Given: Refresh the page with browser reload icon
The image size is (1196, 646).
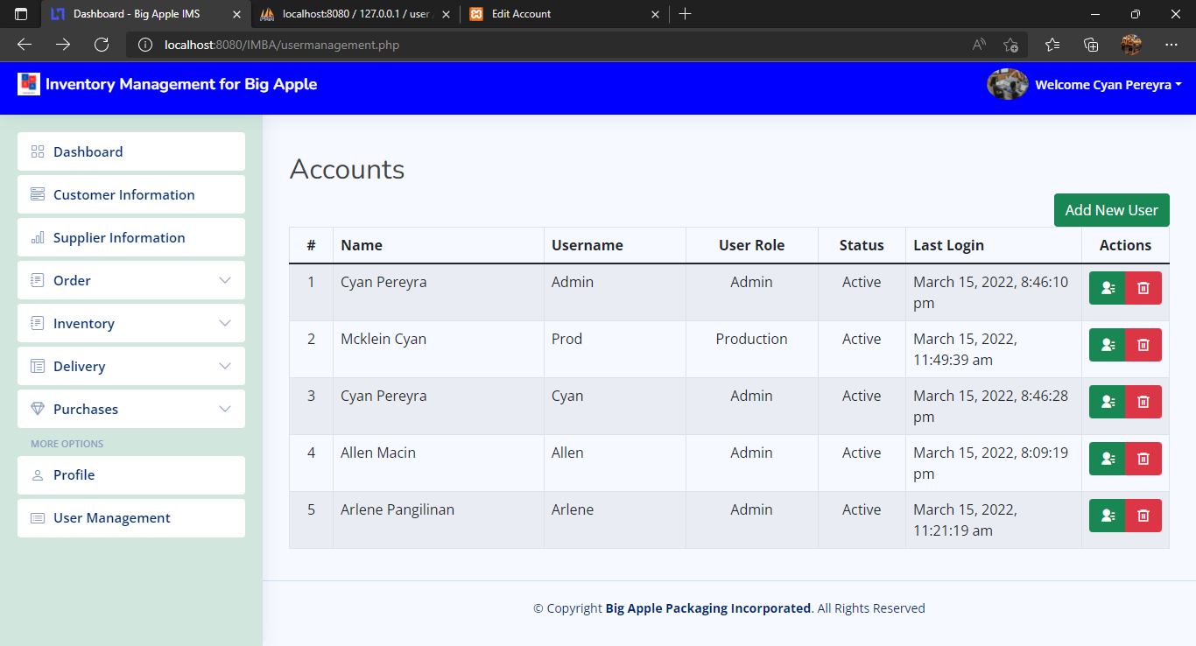Looking at the screenshot, I should click(102, 45).
